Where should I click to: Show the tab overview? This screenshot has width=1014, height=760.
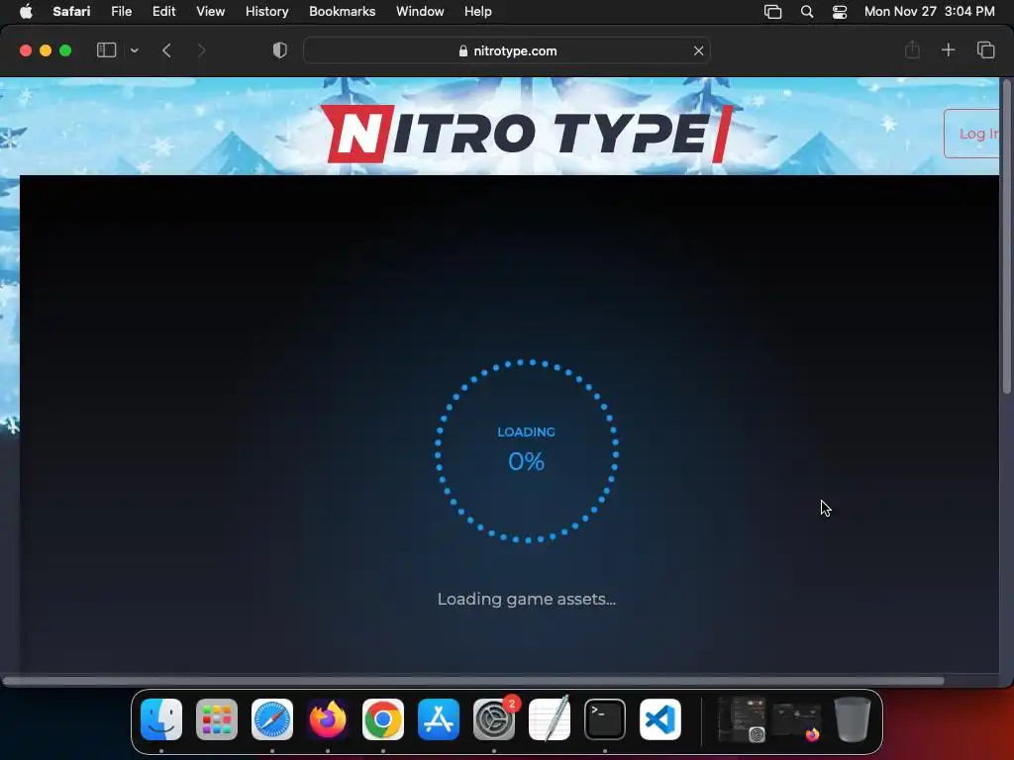click(985, 49)
